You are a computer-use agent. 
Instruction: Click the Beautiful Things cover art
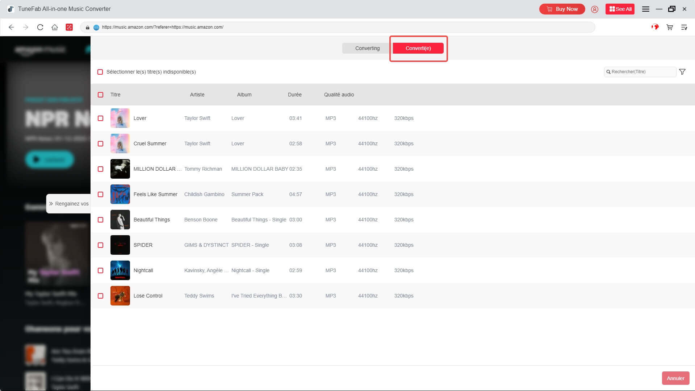pyautogui.click(x=120, y=220)
